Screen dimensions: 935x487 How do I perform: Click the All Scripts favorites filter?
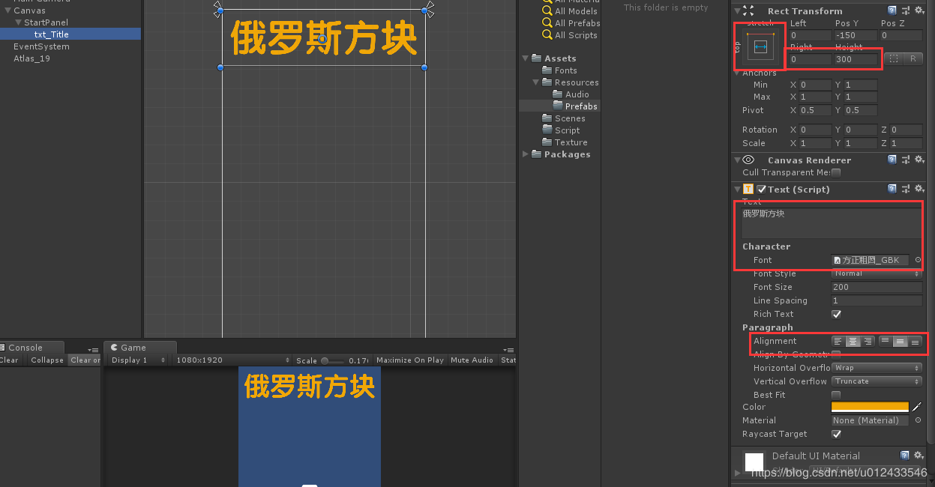click(x=570, y=35)
